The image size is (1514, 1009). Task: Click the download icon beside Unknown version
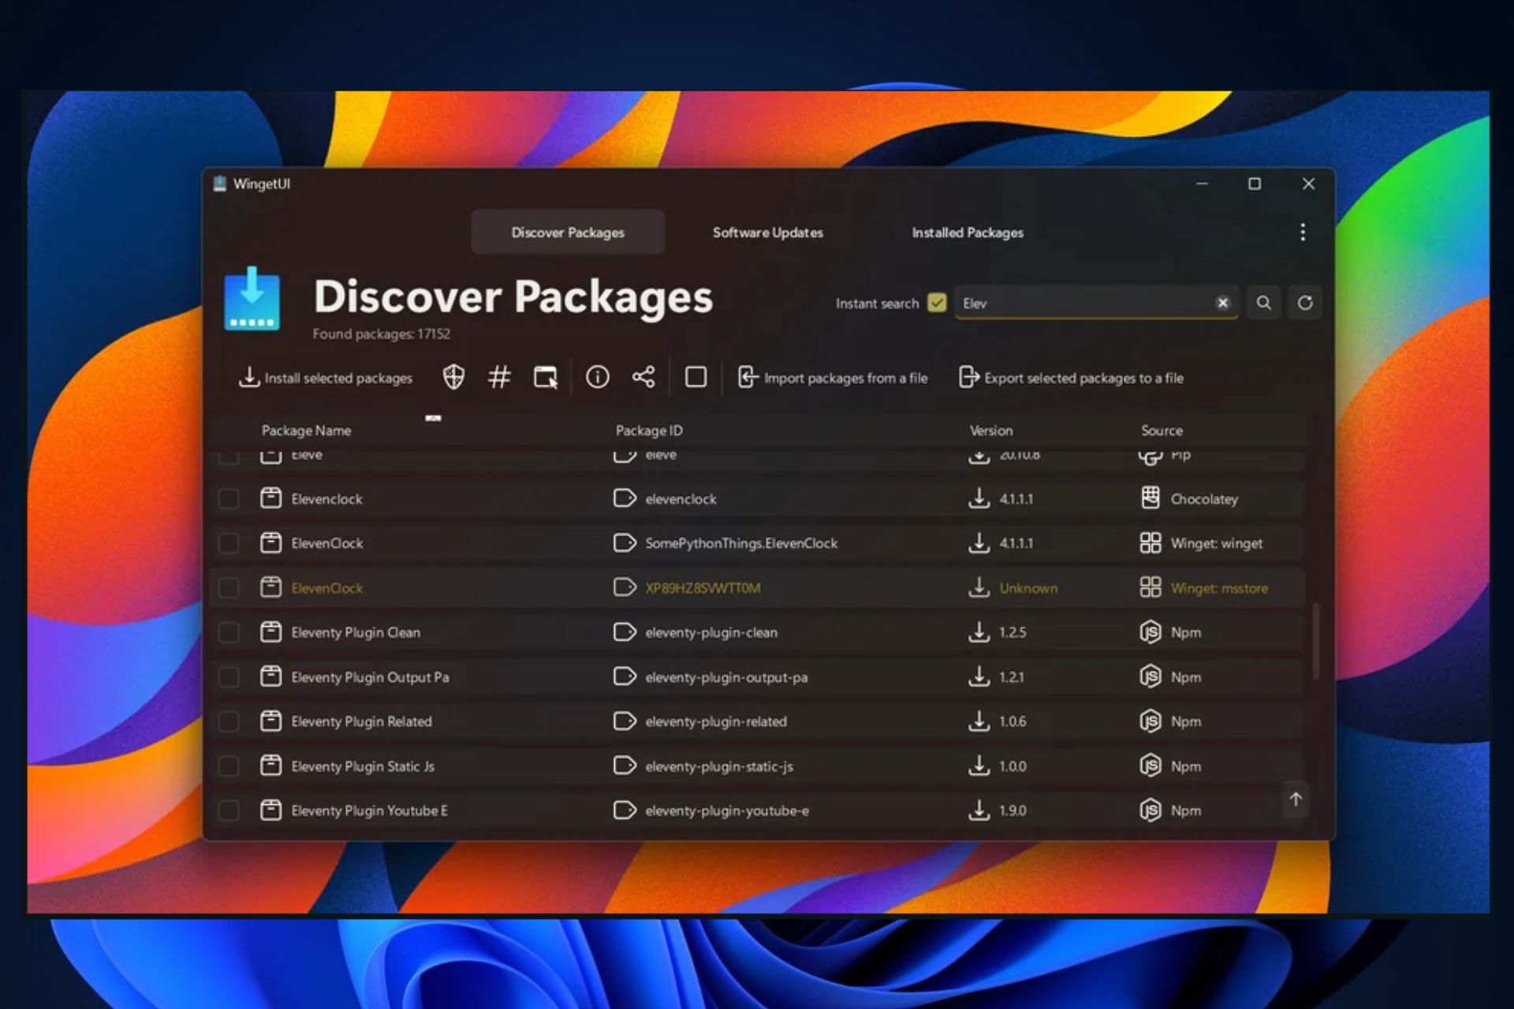tap(979, 587)
